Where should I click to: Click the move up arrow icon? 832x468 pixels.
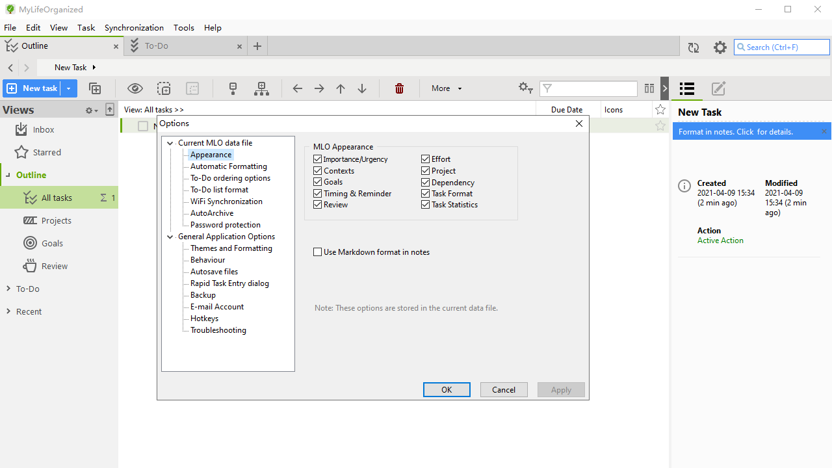[341, 88]
